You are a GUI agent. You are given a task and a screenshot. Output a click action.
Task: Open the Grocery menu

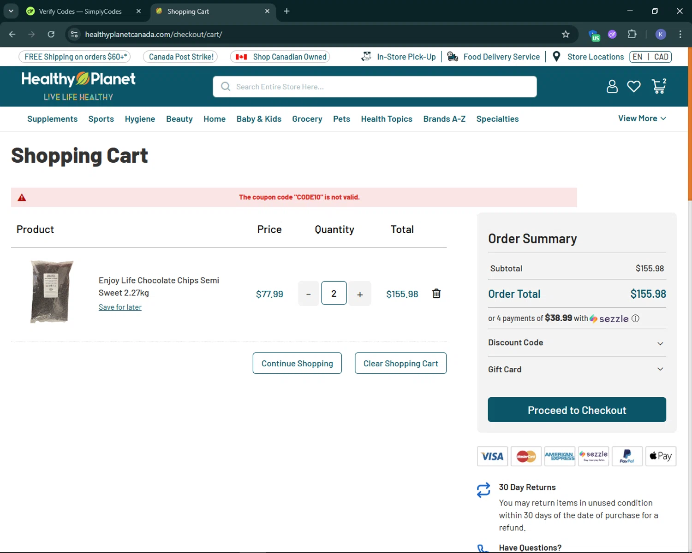[x=307, y=119]
